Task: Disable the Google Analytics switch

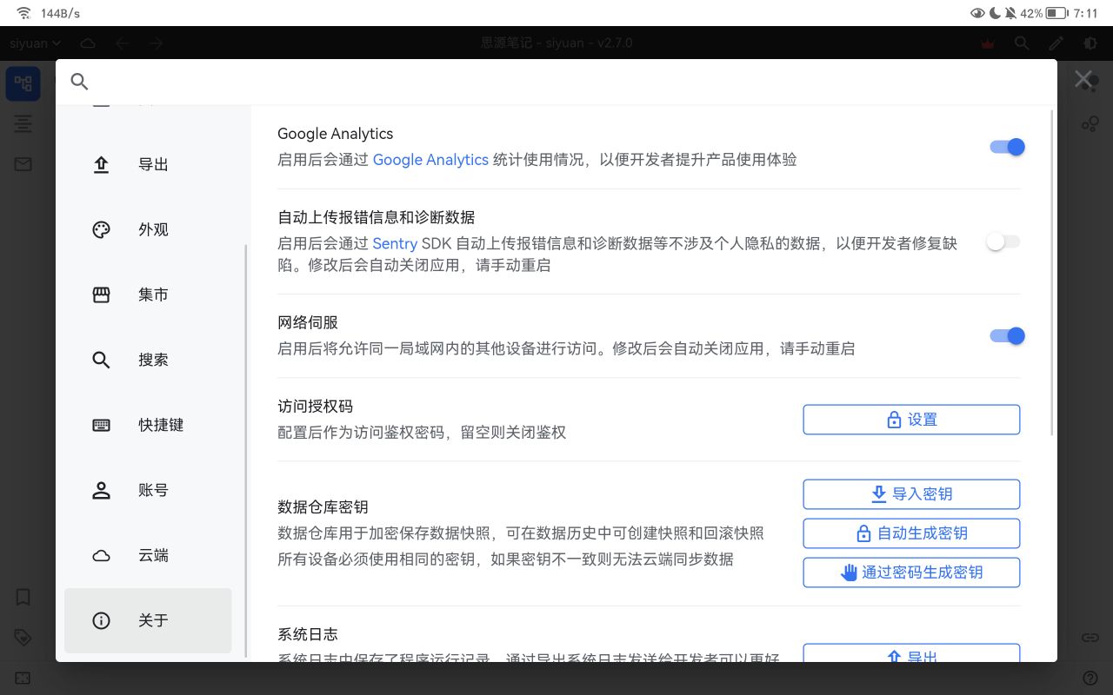Action: click(x=1007, y=147)
